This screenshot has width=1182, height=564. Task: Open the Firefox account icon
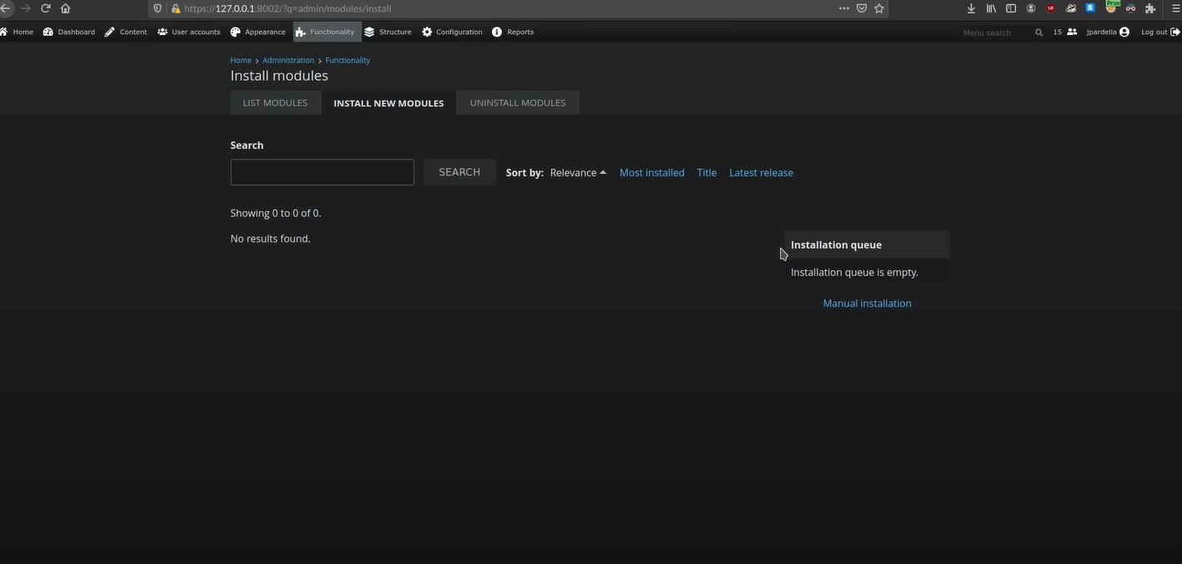click(1031, 8)
